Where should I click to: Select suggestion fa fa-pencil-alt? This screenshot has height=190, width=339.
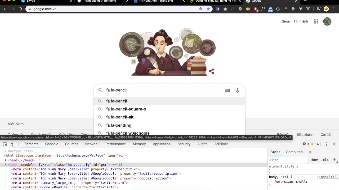(169, 117)
